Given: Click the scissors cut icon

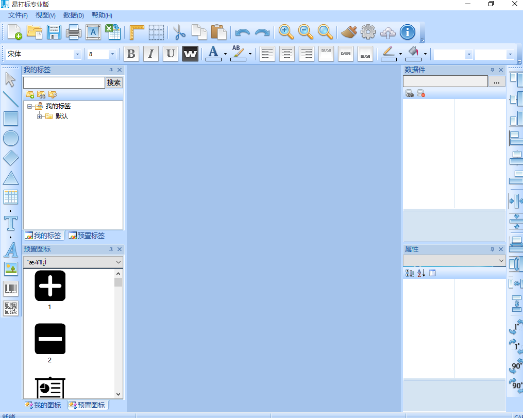Looking at the screenshot, I should coord(179,32).
